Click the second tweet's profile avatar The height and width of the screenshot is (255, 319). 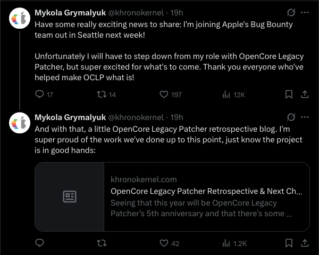pyautogui.click(x=19, y=124)
